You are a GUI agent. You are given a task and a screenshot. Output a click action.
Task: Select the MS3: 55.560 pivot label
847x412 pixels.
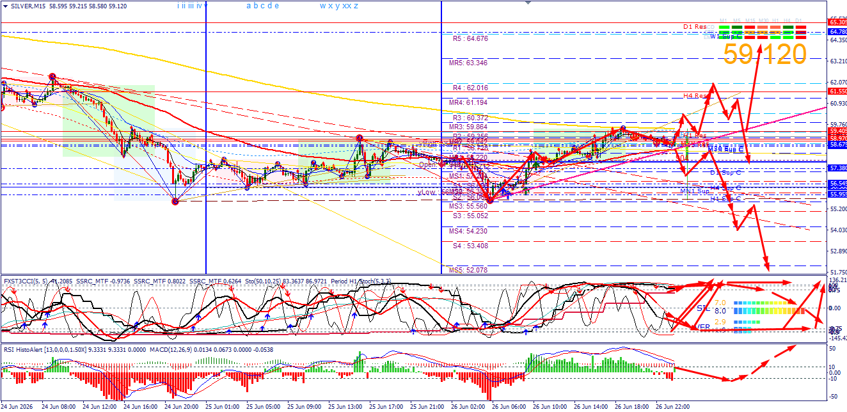coord(468,207)
